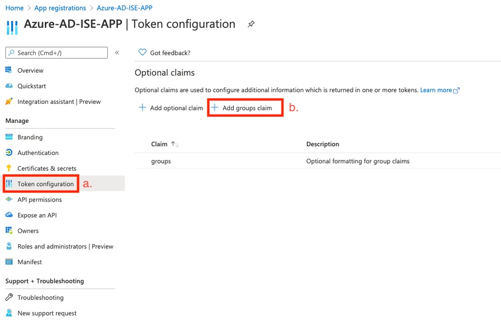The height and width of the screenshot is (331, 501).
Task: Click the Got feedback heart icon
Action: coord(142,53)
